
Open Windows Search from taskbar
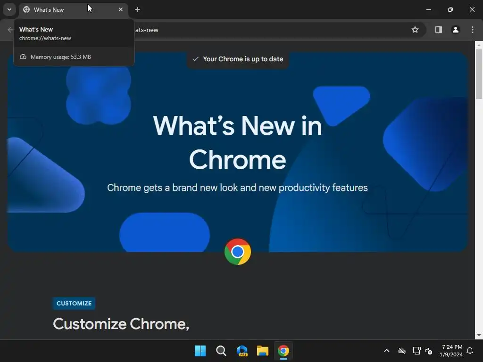(x=221, y=351)
